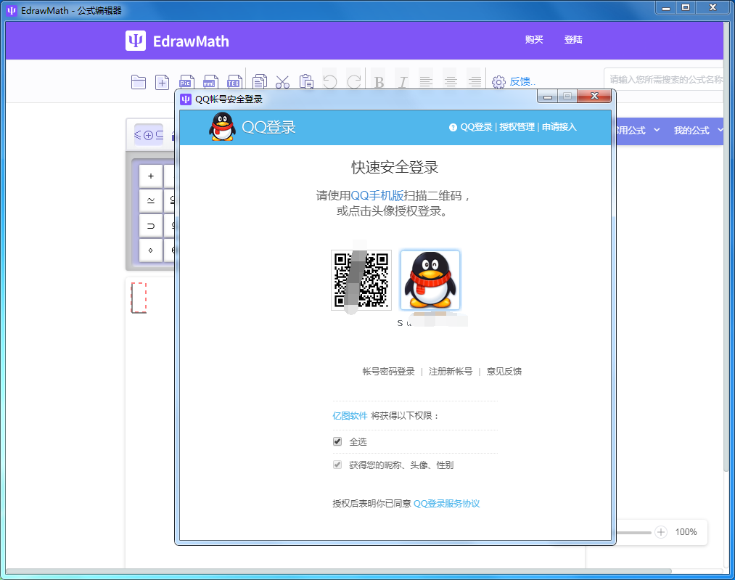
Task: Export formula as Pic image
Action: pos(186,82)
